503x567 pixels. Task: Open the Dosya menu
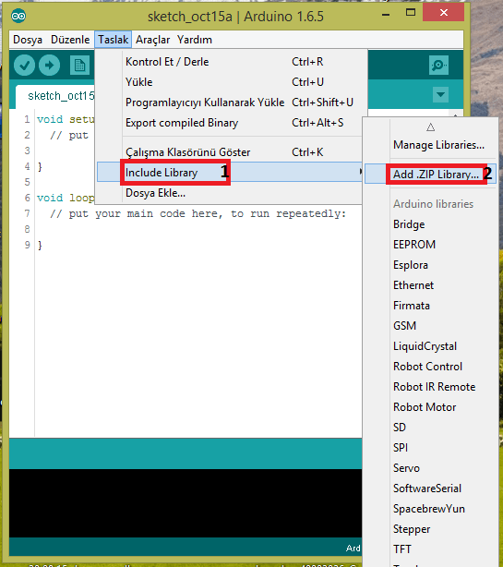click(x=28, y=40)
